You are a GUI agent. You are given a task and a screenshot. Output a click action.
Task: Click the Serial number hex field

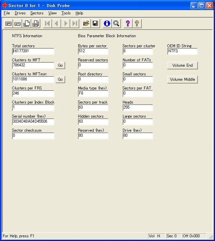(33, 122)
